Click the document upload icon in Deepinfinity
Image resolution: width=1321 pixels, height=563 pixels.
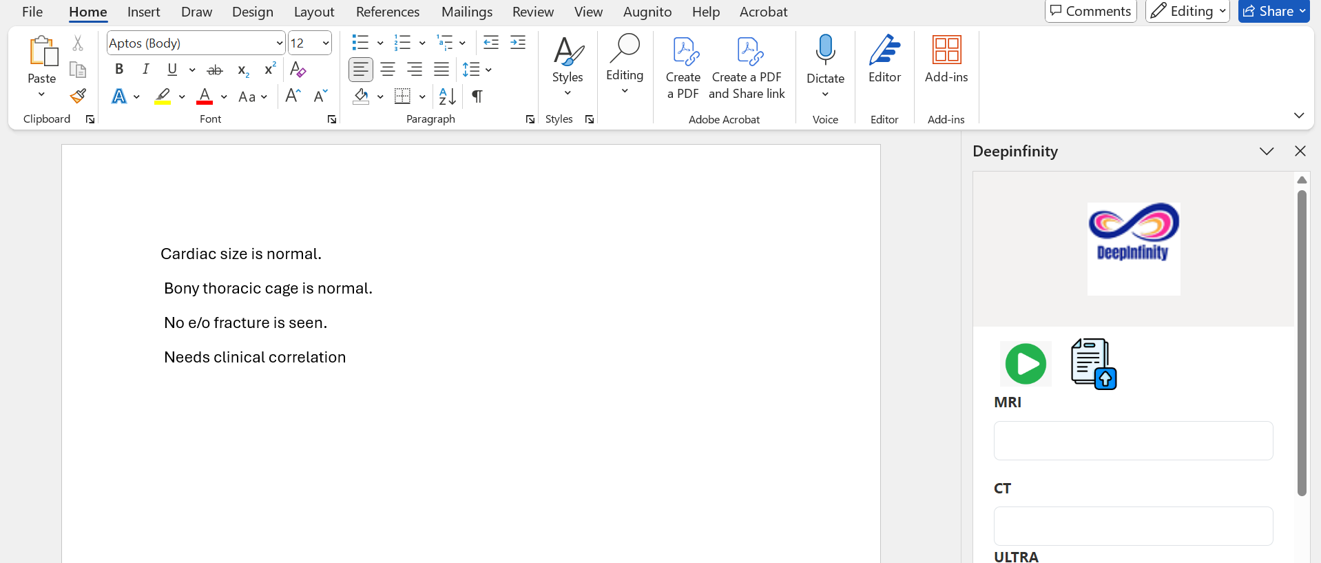[x=1093, y=364]
